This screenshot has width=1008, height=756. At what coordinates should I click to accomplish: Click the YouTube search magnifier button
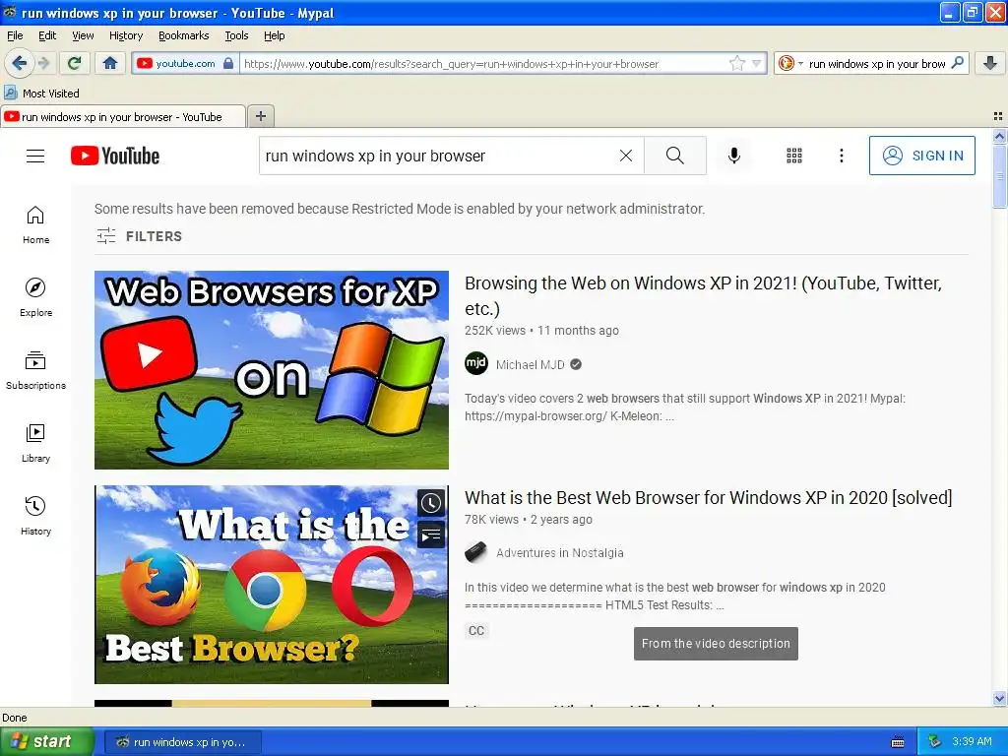(x=675, y=156)
